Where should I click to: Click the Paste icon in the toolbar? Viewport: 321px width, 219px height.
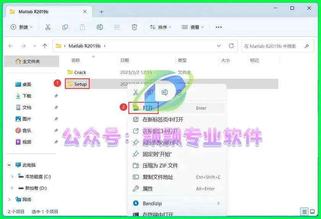pyautogui.click(x=82, y=27)
